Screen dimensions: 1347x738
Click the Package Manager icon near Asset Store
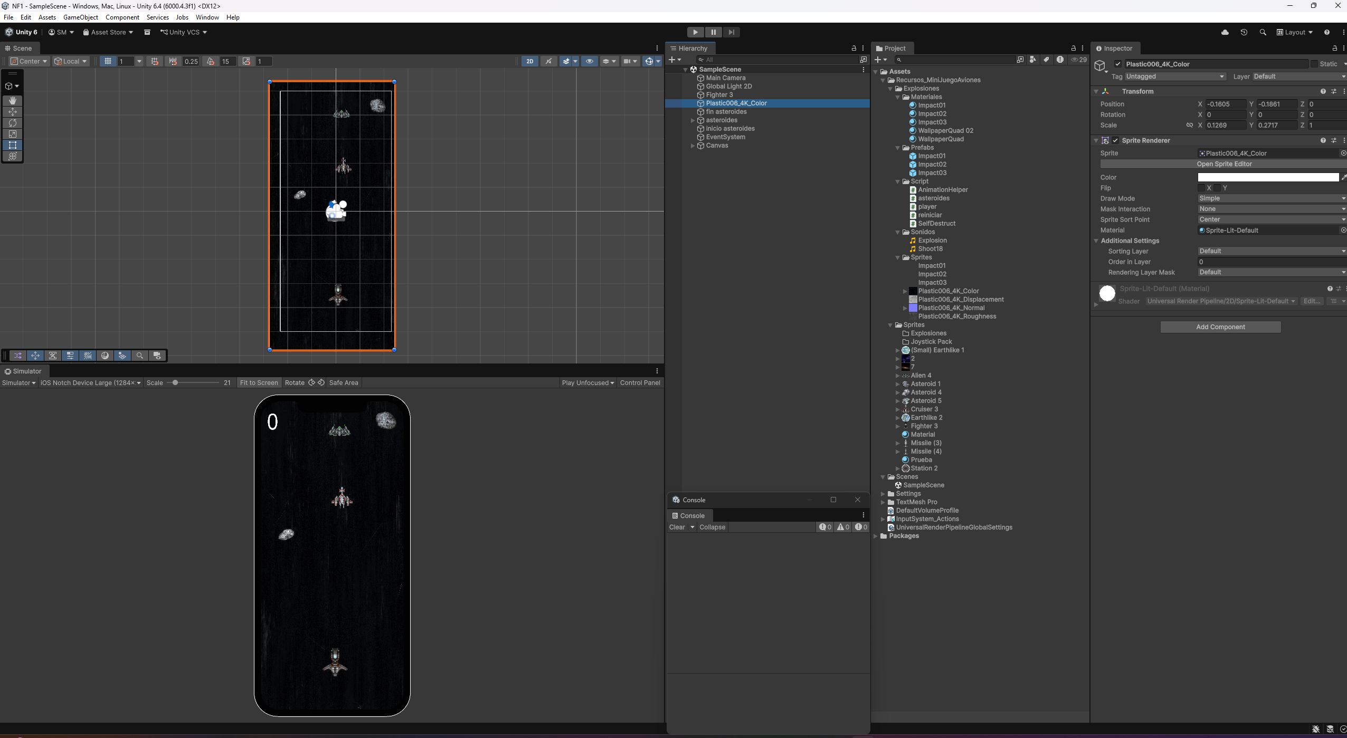147,32
